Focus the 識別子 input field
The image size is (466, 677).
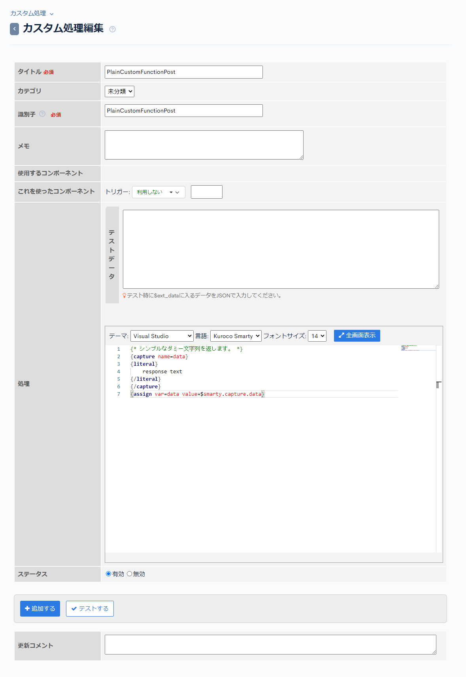(x=184, y=111)
